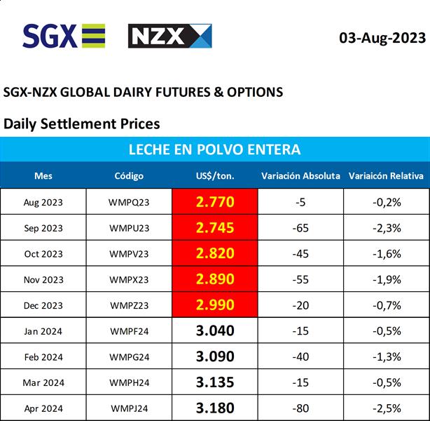The width and height of the screenshot is (430, 421).
Task: Click the SGX-NZX Global Dairy Futures & Options heading
Action: [144, 92]
